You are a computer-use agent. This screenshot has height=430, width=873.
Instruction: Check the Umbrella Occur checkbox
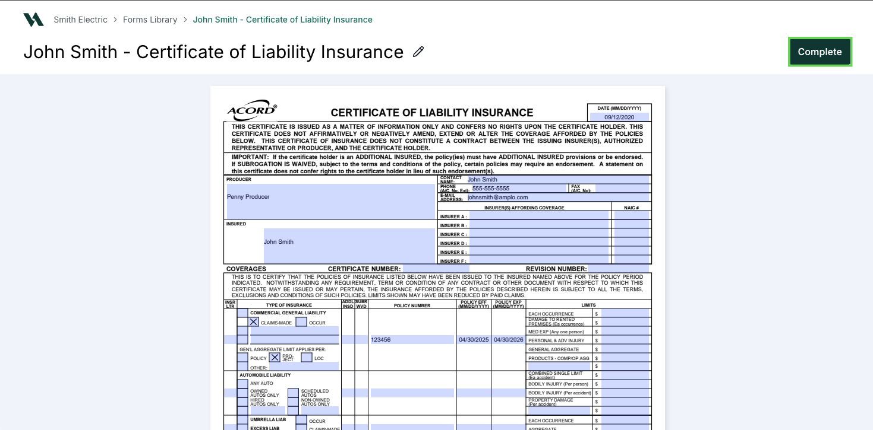[x=301, y=420]
